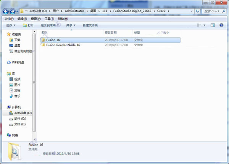The height and width of the screenshot is (164, 229).
Task: Click the search Crack input field
Action: [x=212, y=11]
